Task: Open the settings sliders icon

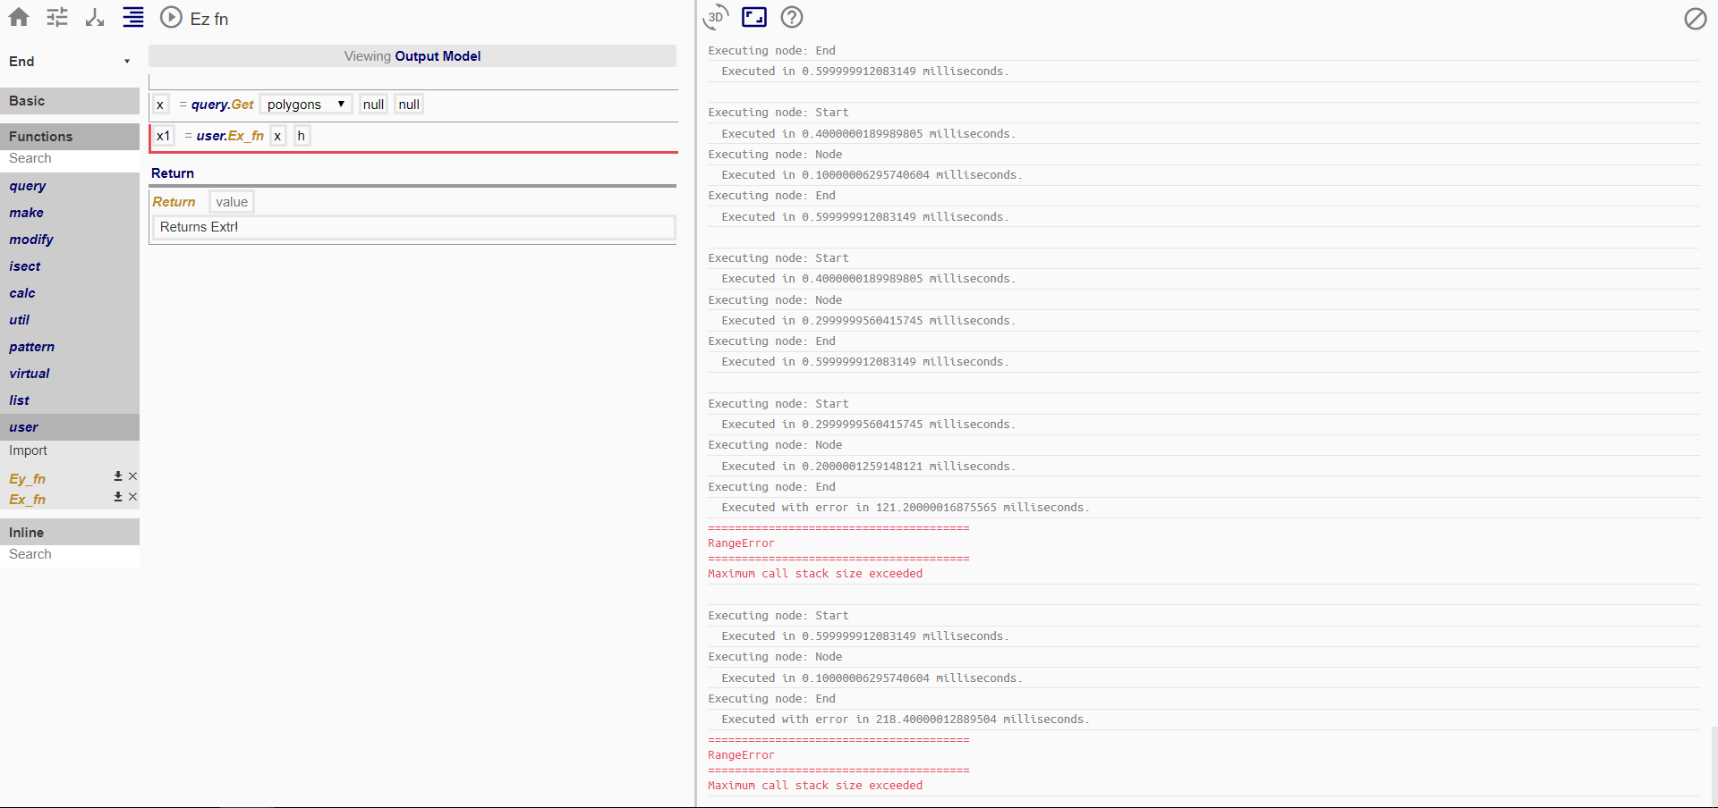Action: [x=56, y=17]
